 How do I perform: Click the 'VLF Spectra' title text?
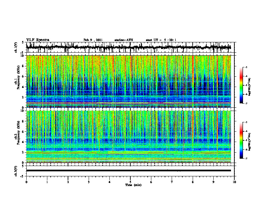point(38,40)
